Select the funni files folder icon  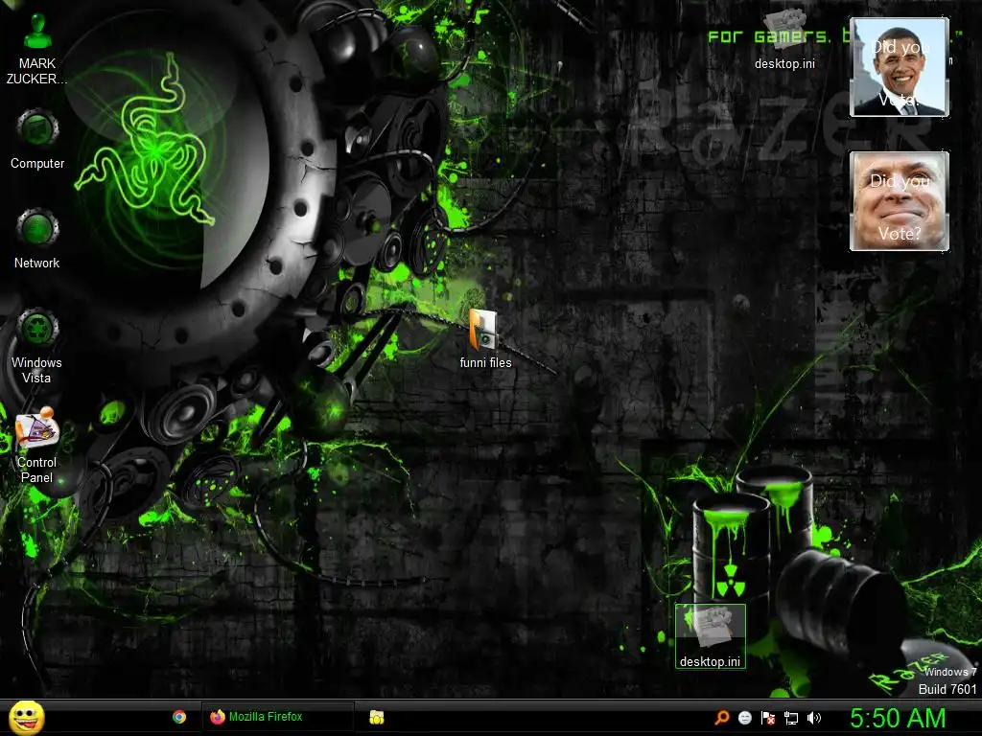point(485,339)
